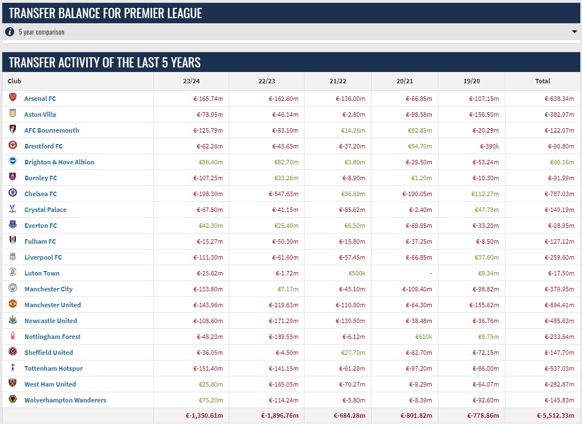Screen dimensions: 582x424
Task: Open the Wolverhampton Wanderers club link
Action: [x=65, y=400]
